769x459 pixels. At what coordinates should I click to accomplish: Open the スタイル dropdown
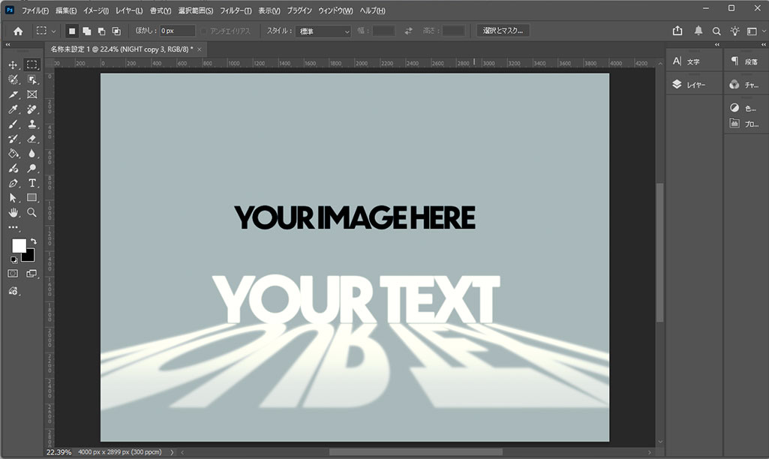click(323, 31)
